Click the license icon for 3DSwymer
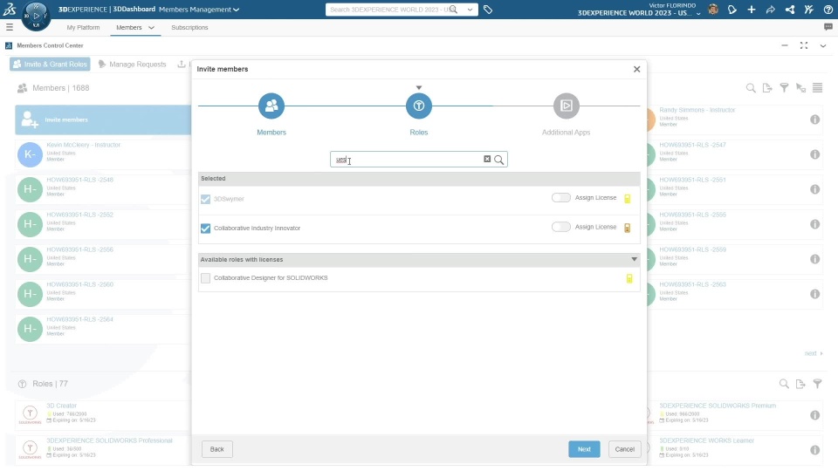The width and height of the screenshot is (838, 471). point(628,199)
